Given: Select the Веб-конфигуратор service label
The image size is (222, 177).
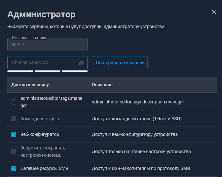Looking at the screenshot, I should [x=40, y=134].
